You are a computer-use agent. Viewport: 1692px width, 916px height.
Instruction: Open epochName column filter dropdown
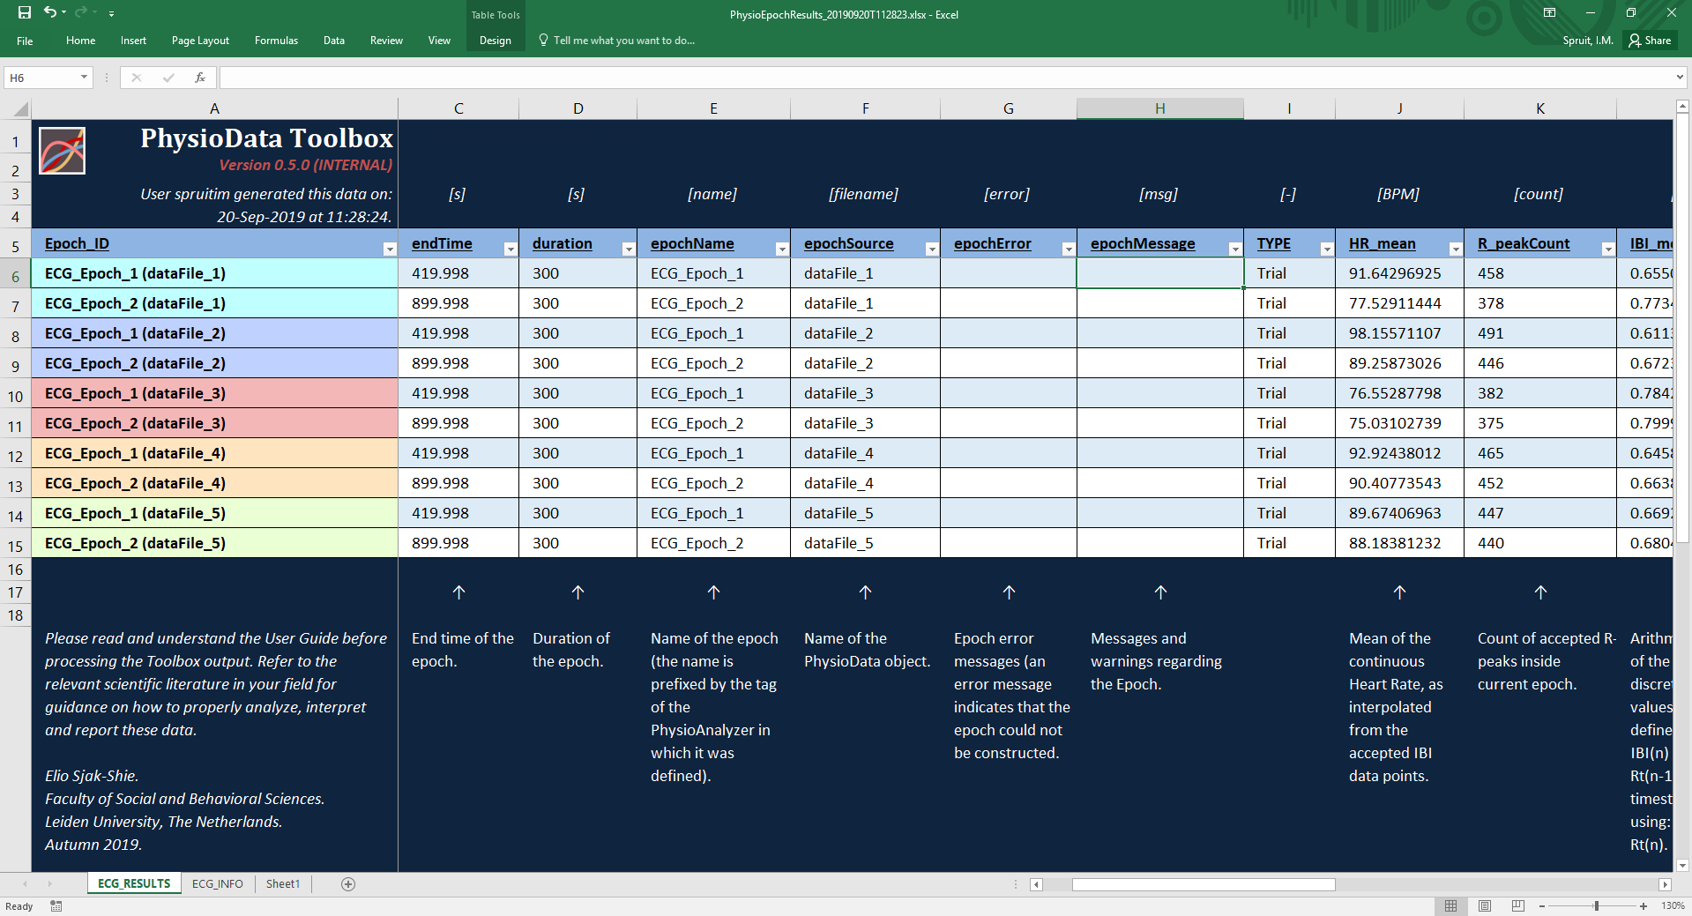781,249
